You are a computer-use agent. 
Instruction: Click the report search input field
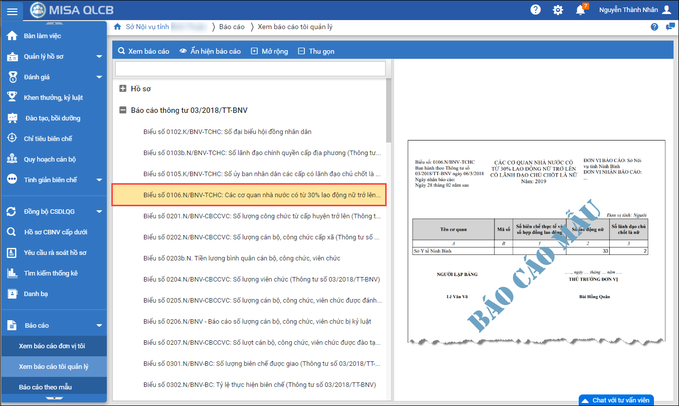click(250, 69)
